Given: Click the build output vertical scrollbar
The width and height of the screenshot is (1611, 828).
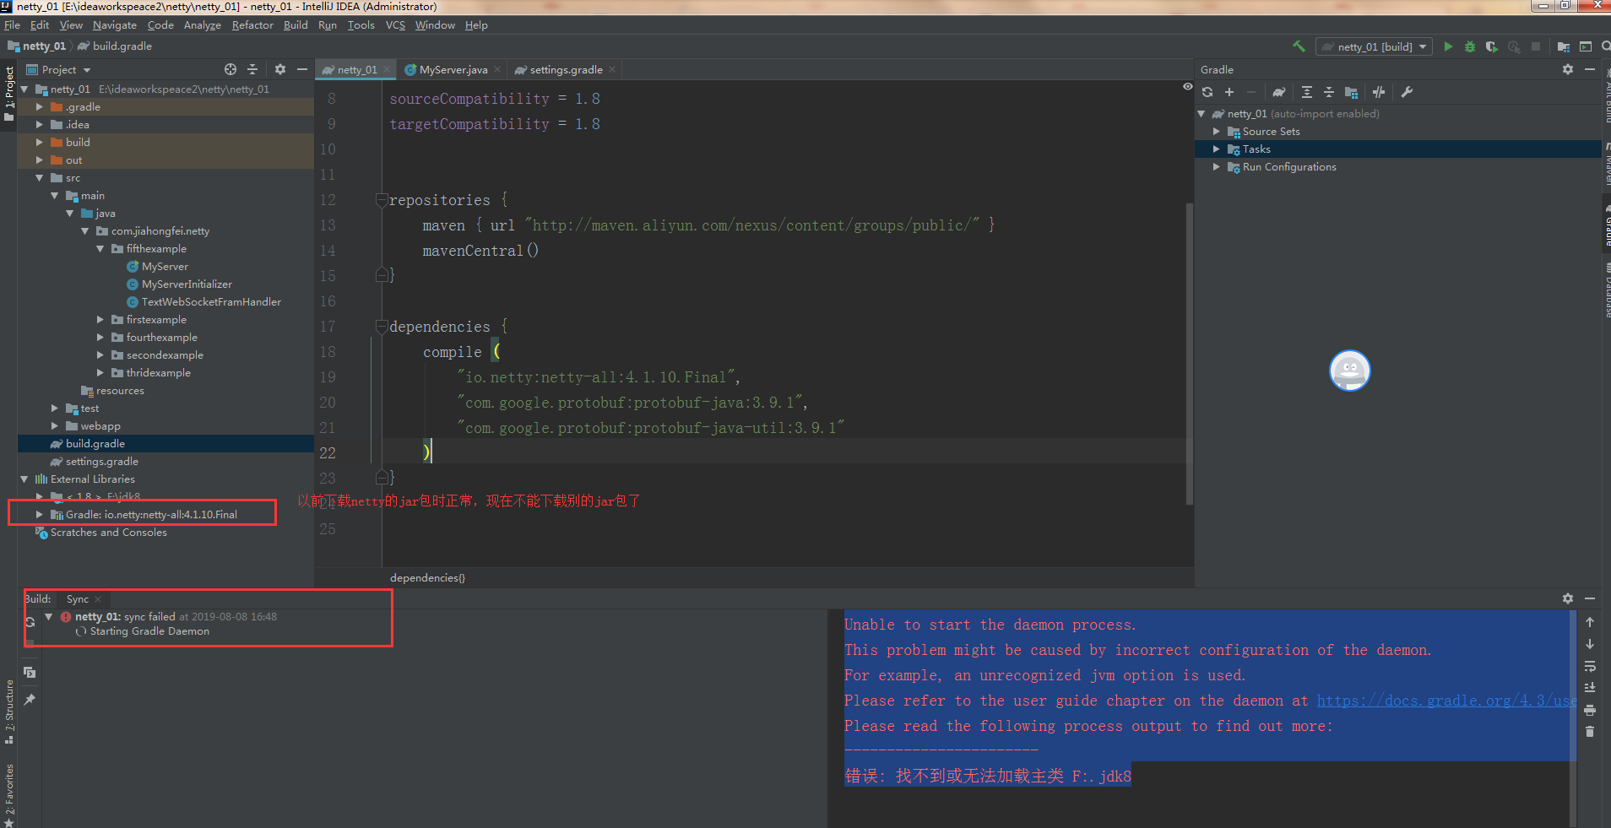Looking at the screenshot, I should pos(1572,685).
